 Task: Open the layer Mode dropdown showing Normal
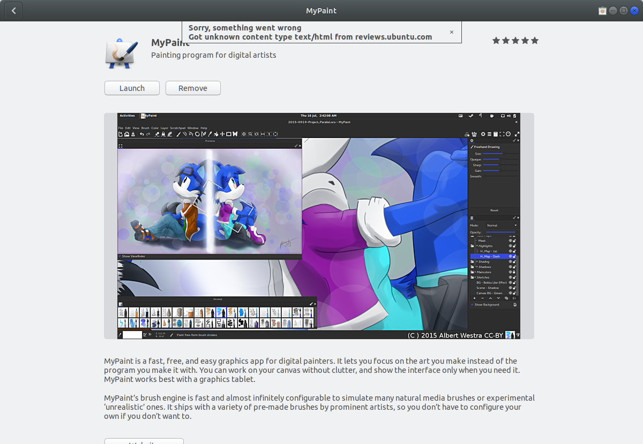pyautogui.click(x=502, y=226)
